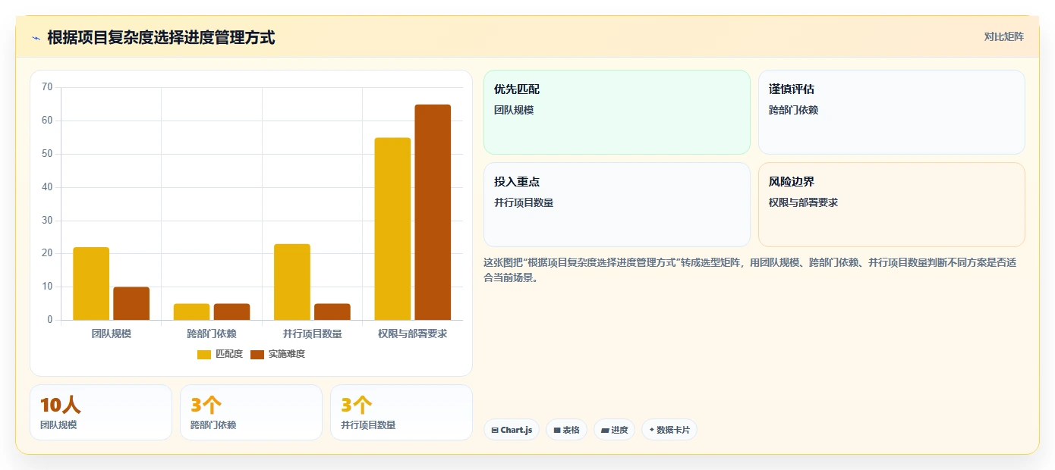
Task: Open the 优先匹配 matrix card
Action: coord(617,112)
